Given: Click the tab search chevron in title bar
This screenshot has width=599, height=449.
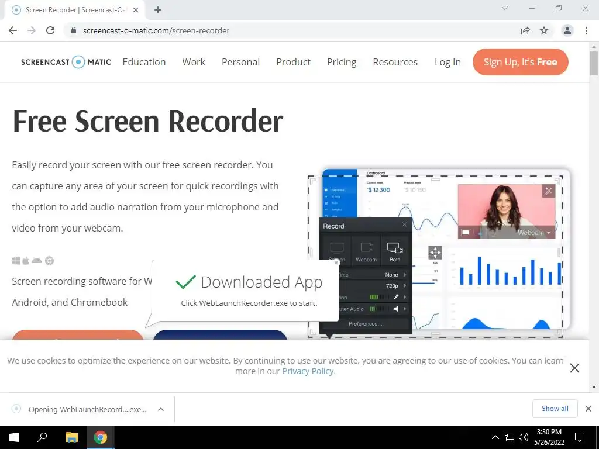Looking at the screenshot, I should click(x=505, y=8).
